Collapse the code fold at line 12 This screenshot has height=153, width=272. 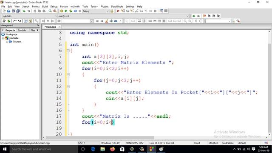(68, 86)
